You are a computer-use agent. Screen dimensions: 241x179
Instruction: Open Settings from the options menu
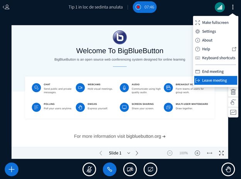(x=209, y=32)
